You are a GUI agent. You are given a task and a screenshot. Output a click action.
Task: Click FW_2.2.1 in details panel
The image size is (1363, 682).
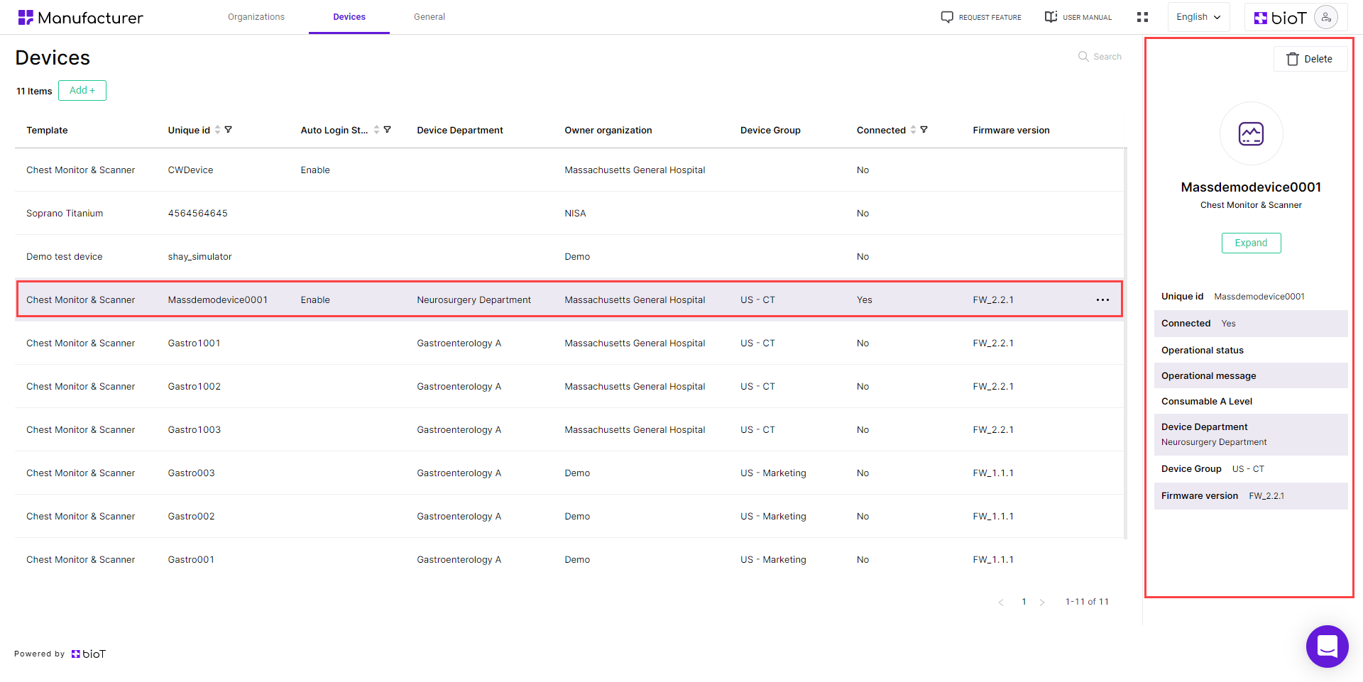pos(1266,496)
